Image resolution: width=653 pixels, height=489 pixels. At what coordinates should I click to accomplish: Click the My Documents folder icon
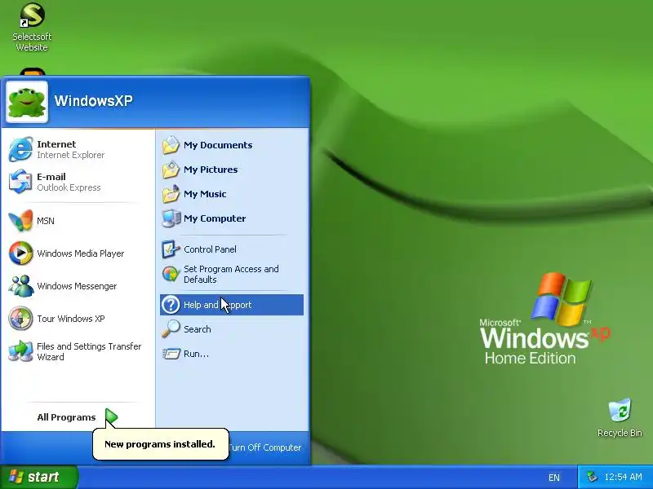(171, 145)
